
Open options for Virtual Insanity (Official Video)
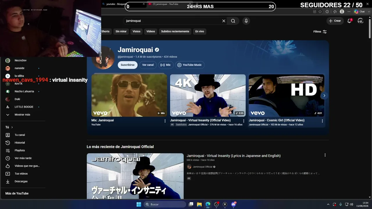click(x=244, y=121)
